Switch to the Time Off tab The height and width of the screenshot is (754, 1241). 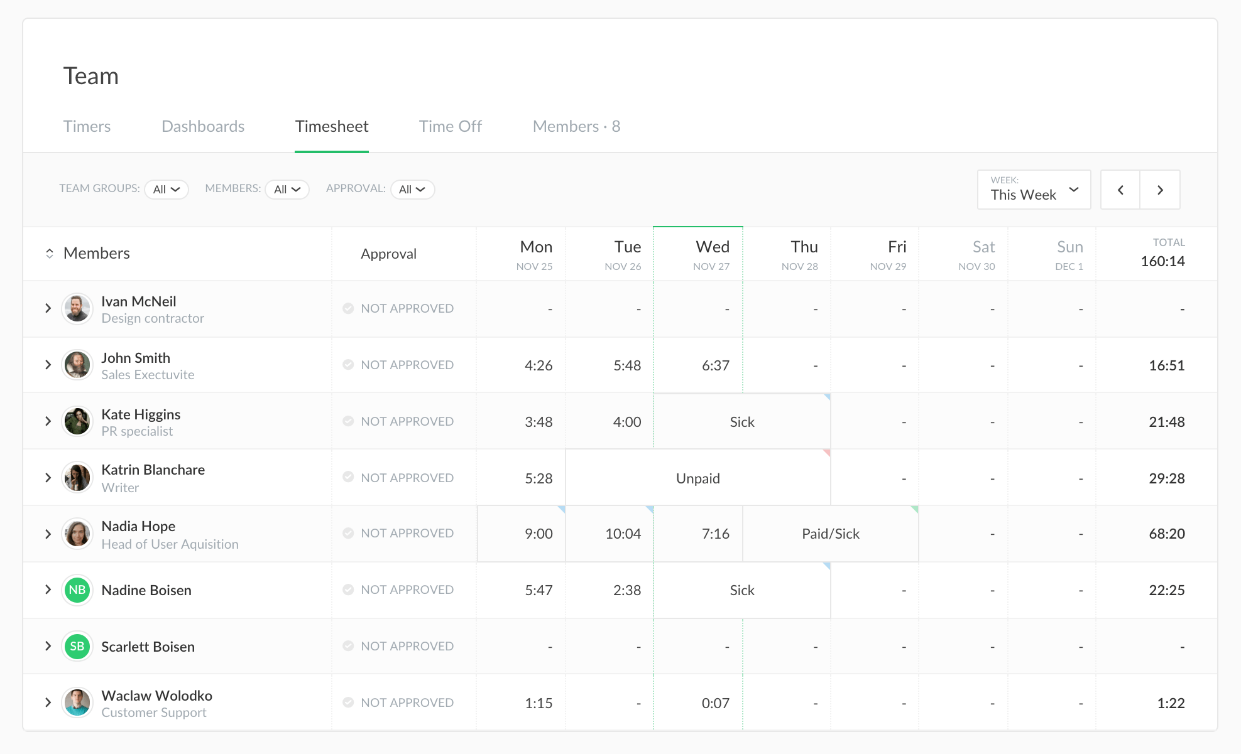450,127
